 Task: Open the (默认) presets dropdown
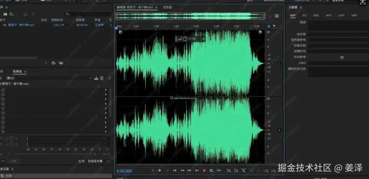48,78
